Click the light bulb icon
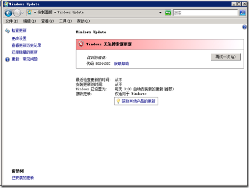This screenshot has width=249, height=188. coord(118,101)
